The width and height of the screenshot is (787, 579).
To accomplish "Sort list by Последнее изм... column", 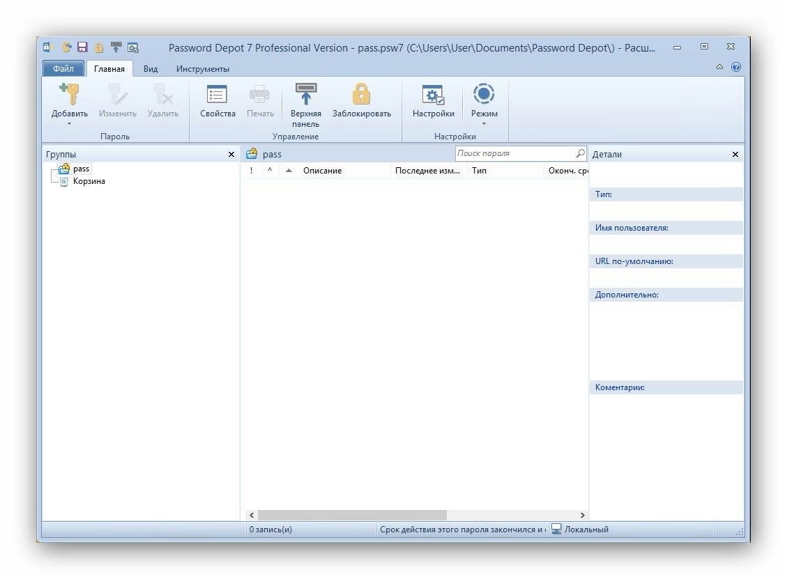I will [429, 171].
